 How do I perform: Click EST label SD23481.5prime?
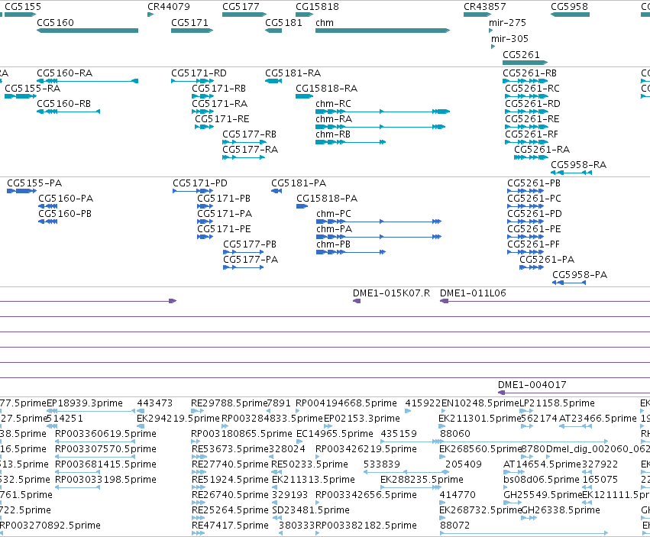tap(311, 510)
